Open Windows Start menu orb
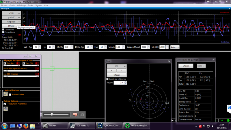 [5, 126]
